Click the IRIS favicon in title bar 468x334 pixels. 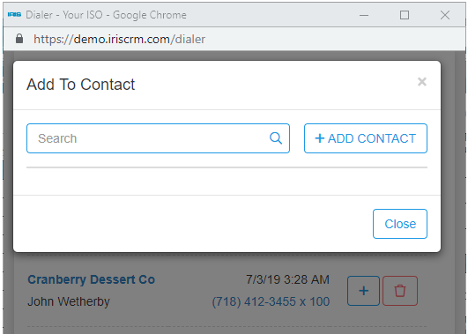click(14, 15)
